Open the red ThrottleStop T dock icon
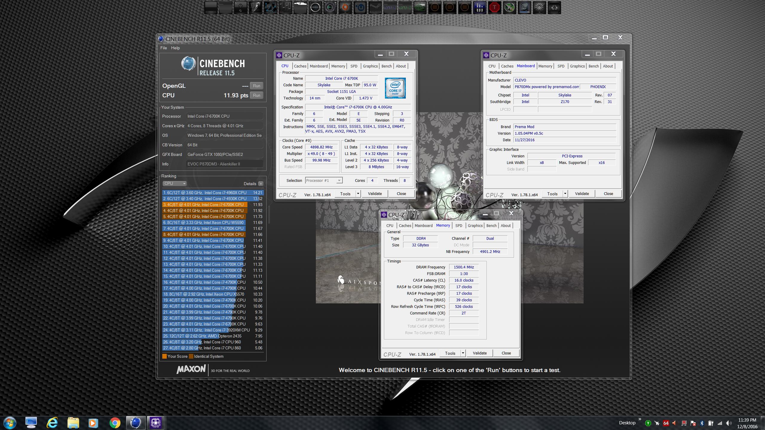This screenshot has width=765, height=430. pyautogui.click(x=495, y=7)
